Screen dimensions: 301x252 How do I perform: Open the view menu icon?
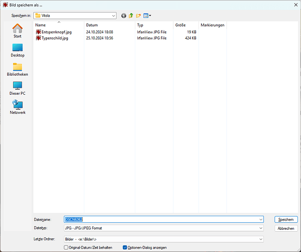point(147,16)
